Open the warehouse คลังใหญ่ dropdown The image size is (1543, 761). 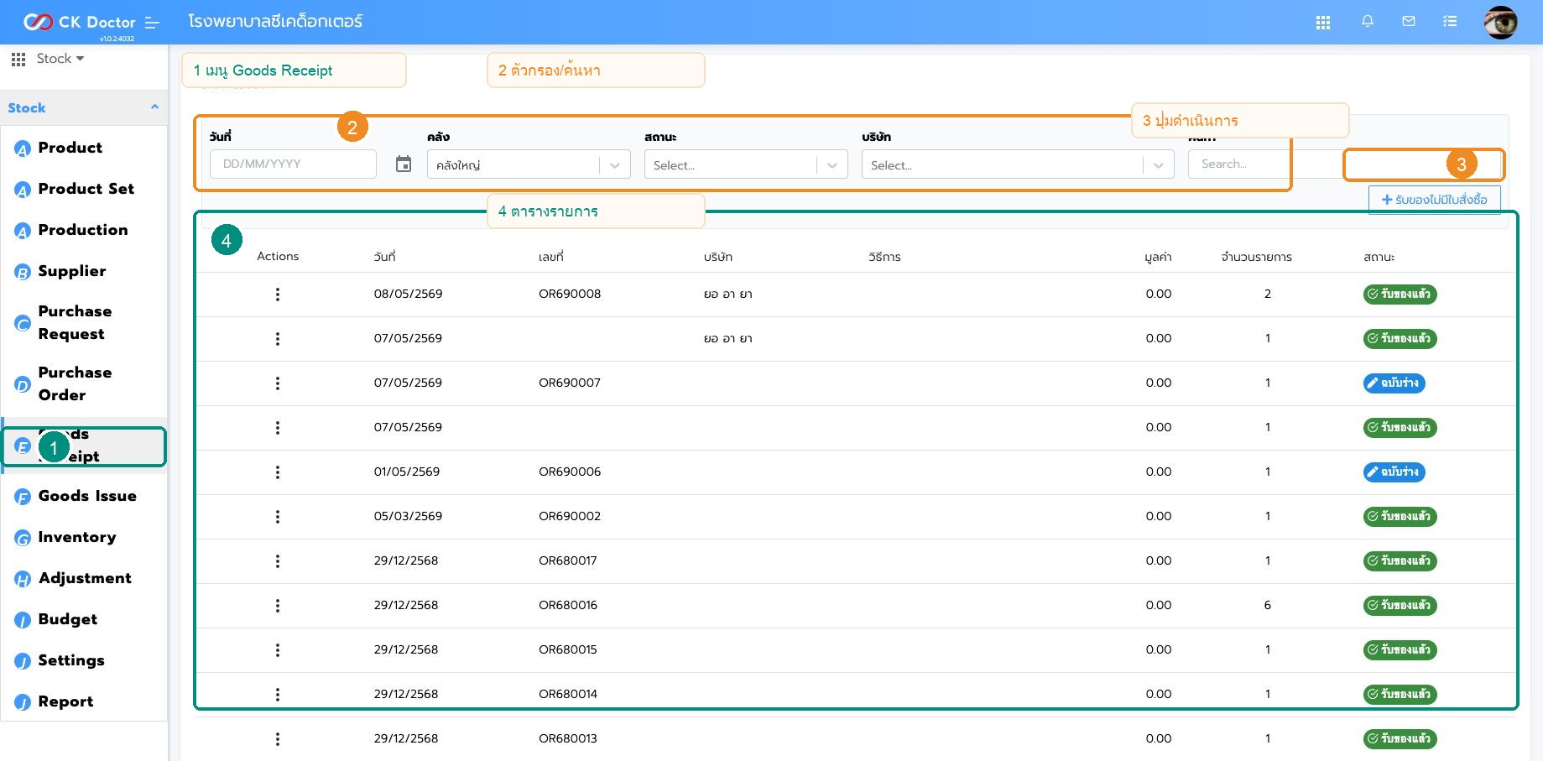tap(529, 164)
